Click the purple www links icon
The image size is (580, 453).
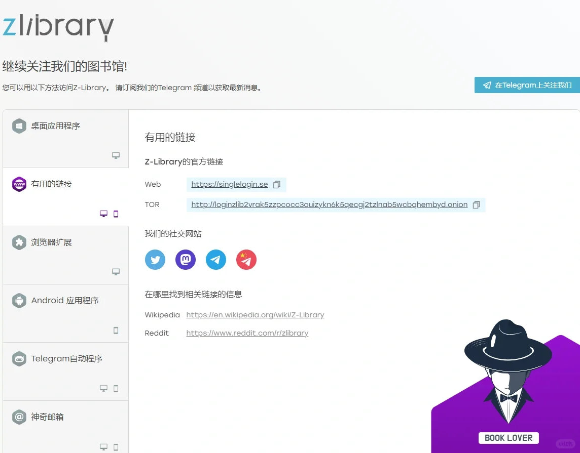pos(19,184)
